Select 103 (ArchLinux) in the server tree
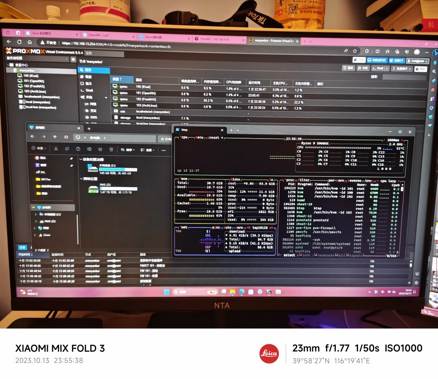The width and height of the screenshot is (438, 379). [33, 92]
